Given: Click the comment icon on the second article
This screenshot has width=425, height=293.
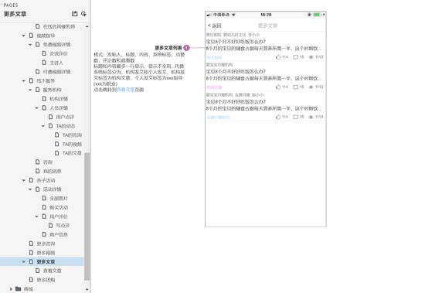Looking at the screenshot, I should (x=296, y=87).
